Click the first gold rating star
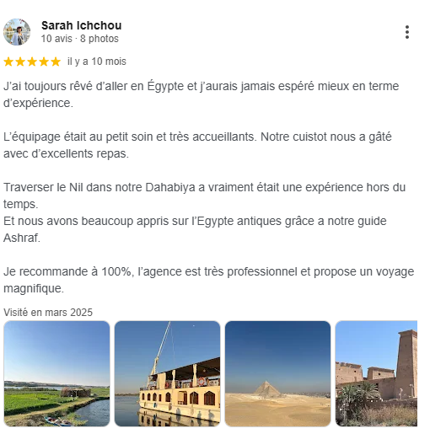Screen dimensions: 430x434 8,62
